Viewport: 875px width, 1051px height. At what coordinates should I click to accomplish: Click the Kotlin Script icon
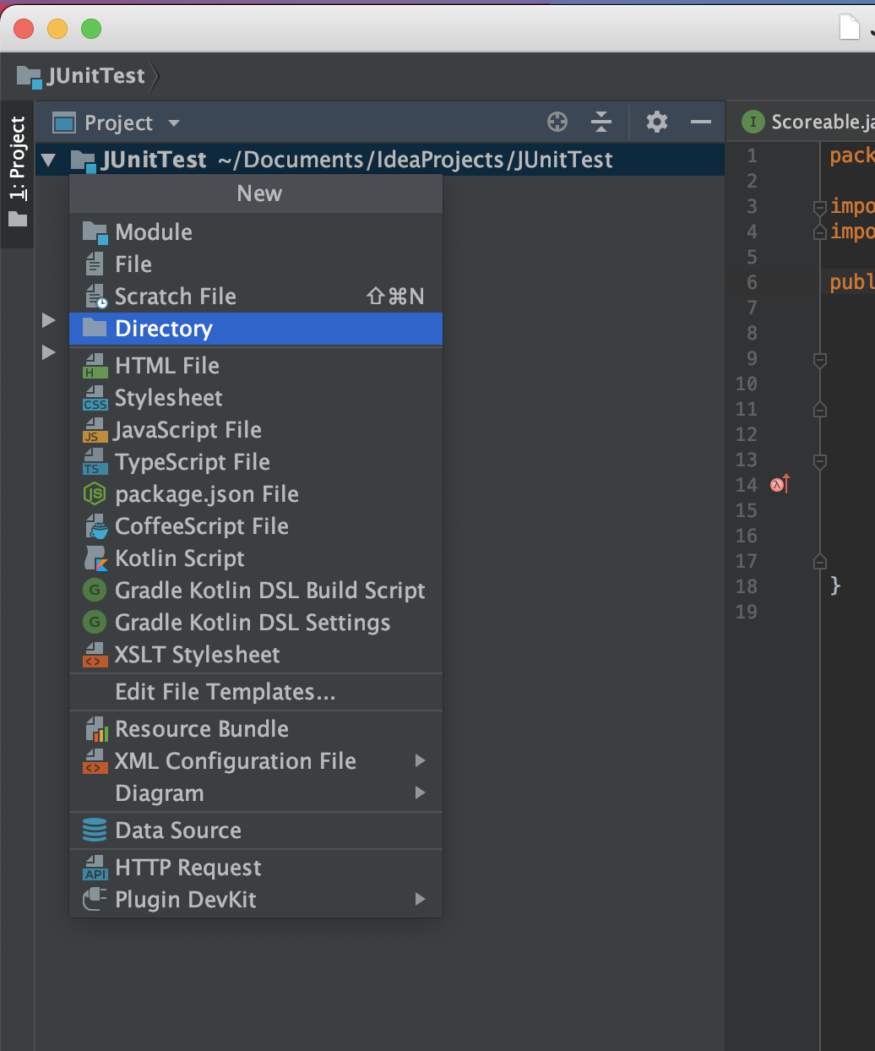click(95, 558)
